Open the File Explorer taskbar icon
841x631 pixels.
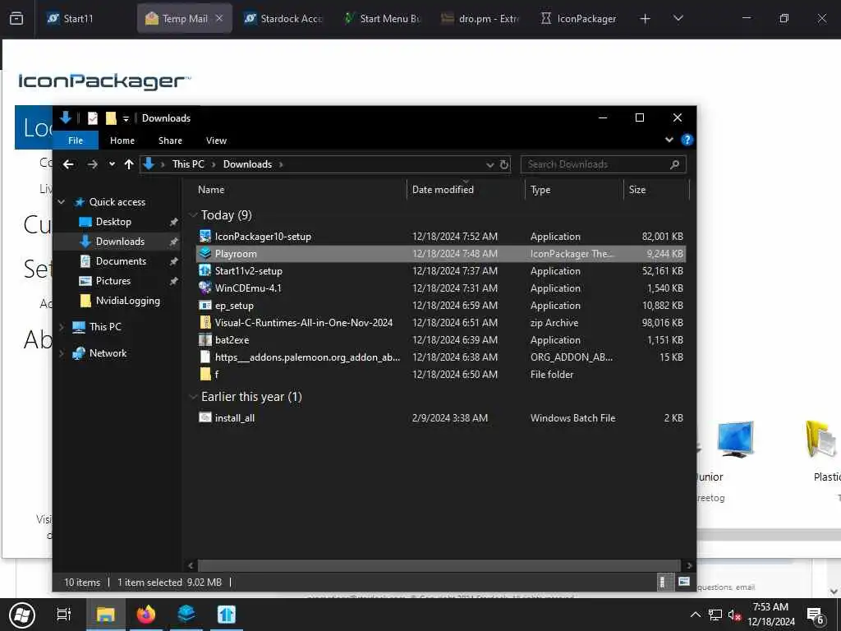tap(106, 615)
